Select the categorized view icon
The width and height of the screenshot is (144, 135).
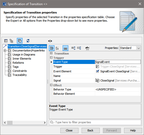coord(52,48)
